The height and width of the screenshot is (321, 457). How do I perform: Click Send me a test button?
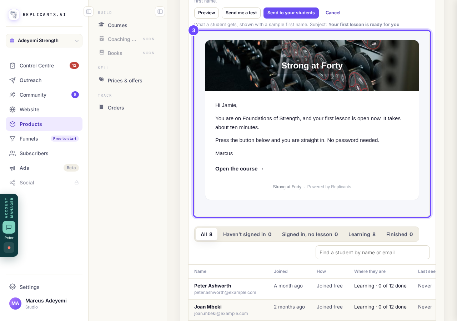pos(241,13)
